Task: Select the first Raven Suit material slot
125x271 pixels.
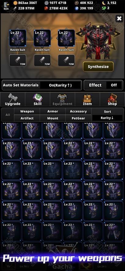Action: (x=17, y=38)
